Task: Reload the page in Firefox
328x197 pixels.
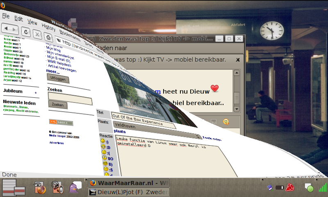Action: coord(25,31)
